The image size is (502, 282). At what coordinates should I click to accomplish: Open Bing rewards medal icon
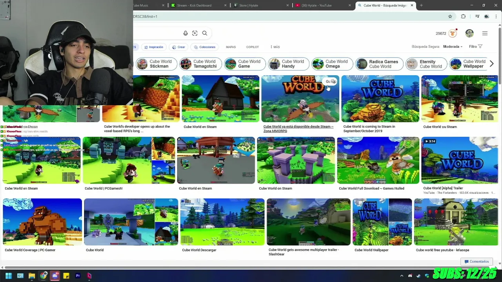[453, 33]
